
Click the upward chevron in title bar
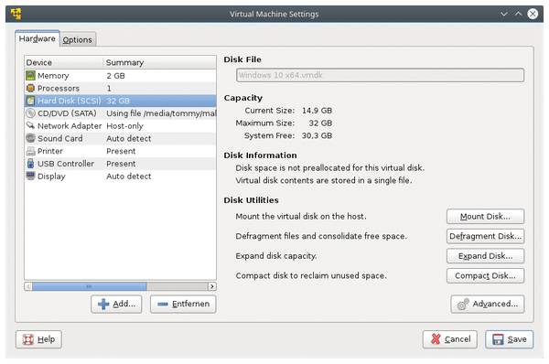pyautogui.click(x=518, y=14)
